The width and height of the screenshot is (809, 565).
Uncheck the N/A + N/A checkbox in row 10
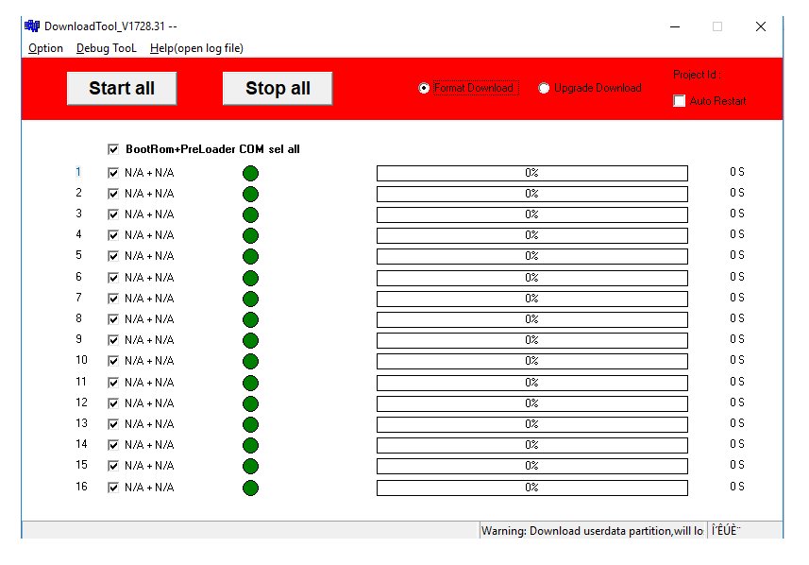[113, 361]
